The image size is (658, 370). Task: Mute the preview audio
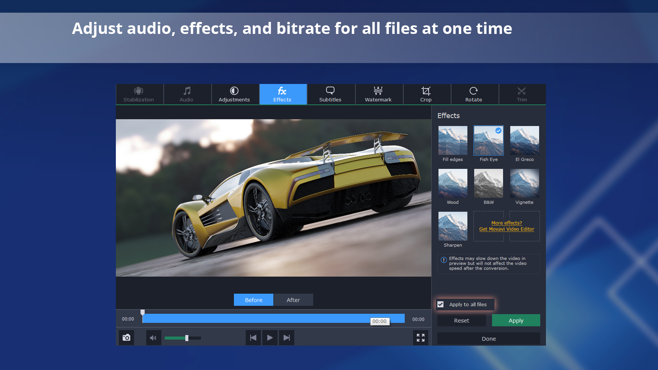click(153, 337)
